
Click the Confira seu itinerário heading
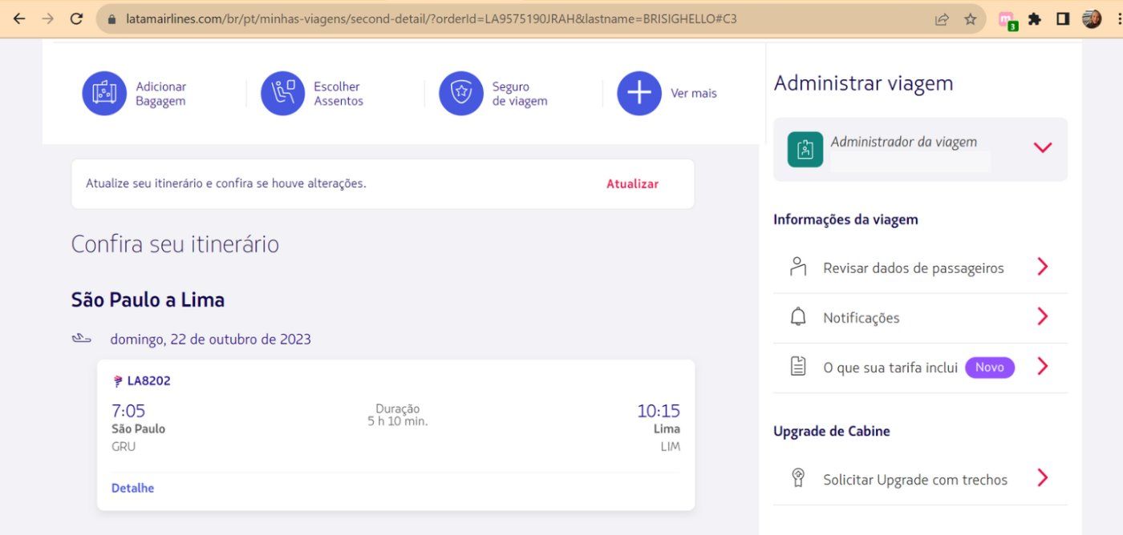175,244
